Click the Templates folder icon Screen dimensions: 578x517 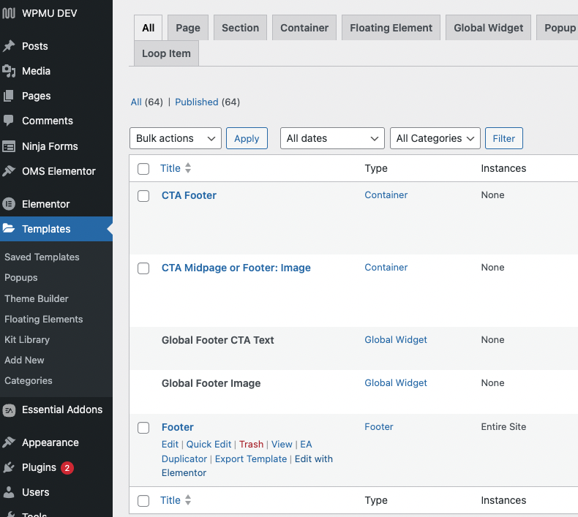click(9, 228)
